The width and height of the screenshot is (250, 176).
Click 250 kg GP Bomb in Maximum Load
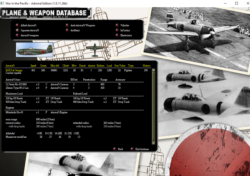tap(14, 98)
